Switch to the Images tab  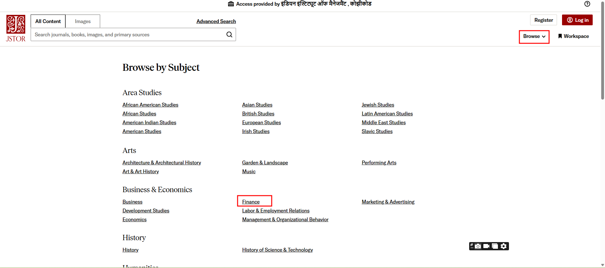click(x=83, y=21)
